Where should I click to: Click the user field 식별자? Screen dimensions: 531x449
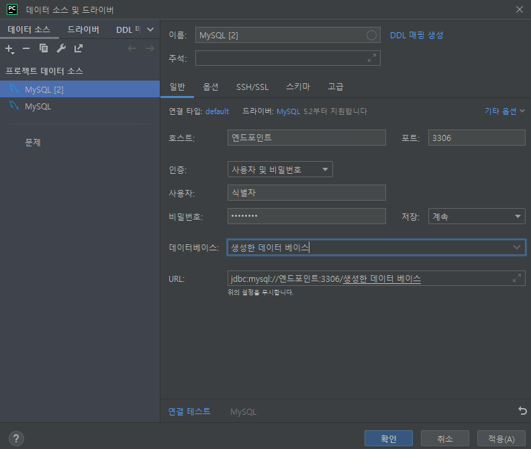(307, 193)
